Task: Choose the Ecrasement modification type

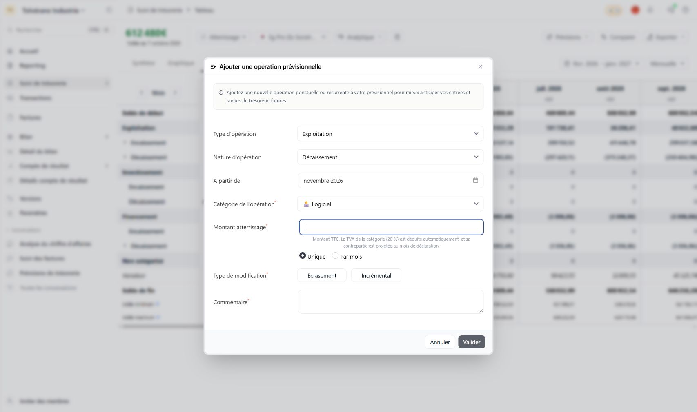Action: [x=322, y=275]
